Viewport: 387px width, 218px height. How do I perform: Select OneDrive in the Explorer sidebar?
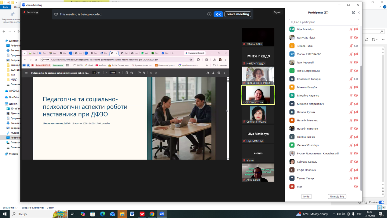click(x=14, y=97)
